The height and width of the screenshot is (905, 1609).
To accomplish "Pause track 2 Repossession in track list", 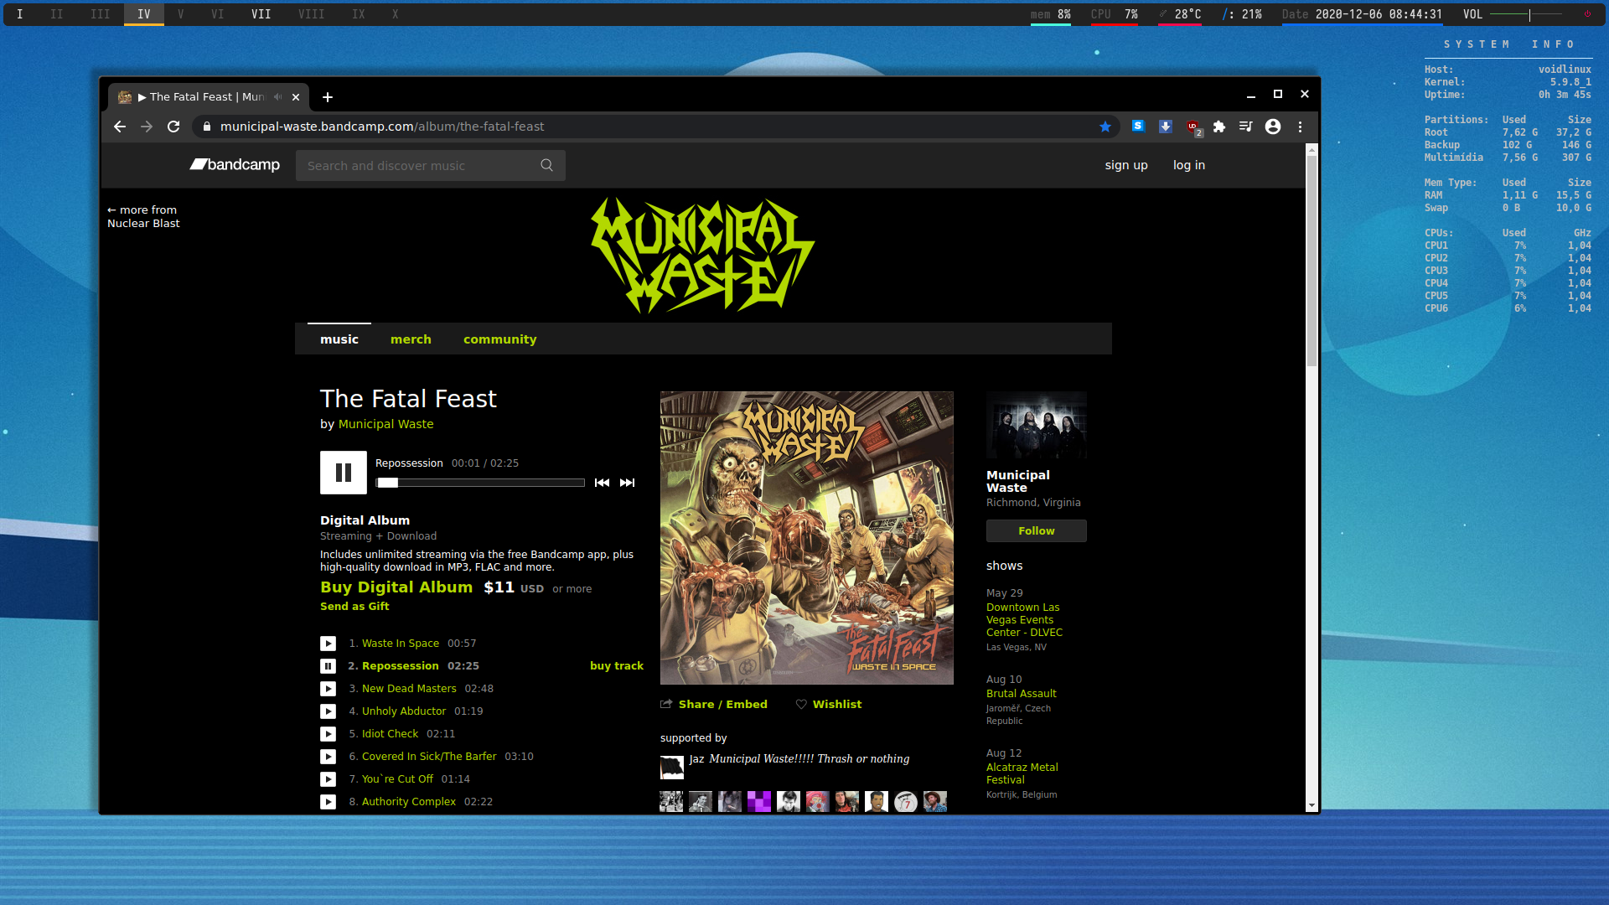I will tap(328, 666).
